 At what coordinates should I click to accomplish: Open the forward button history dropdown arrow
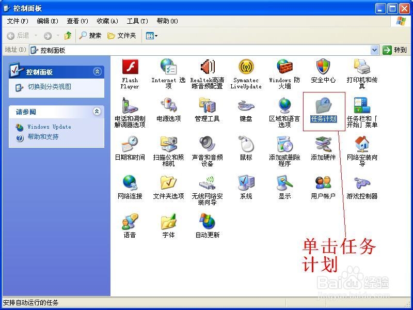pos(58,36)
